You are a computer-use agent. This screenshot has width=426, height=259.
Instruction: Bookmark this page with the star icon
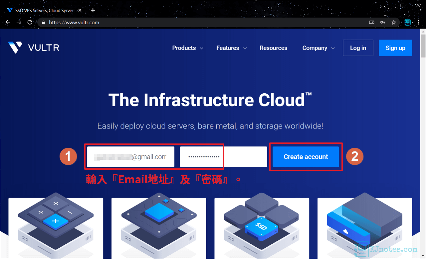(394, 23)
